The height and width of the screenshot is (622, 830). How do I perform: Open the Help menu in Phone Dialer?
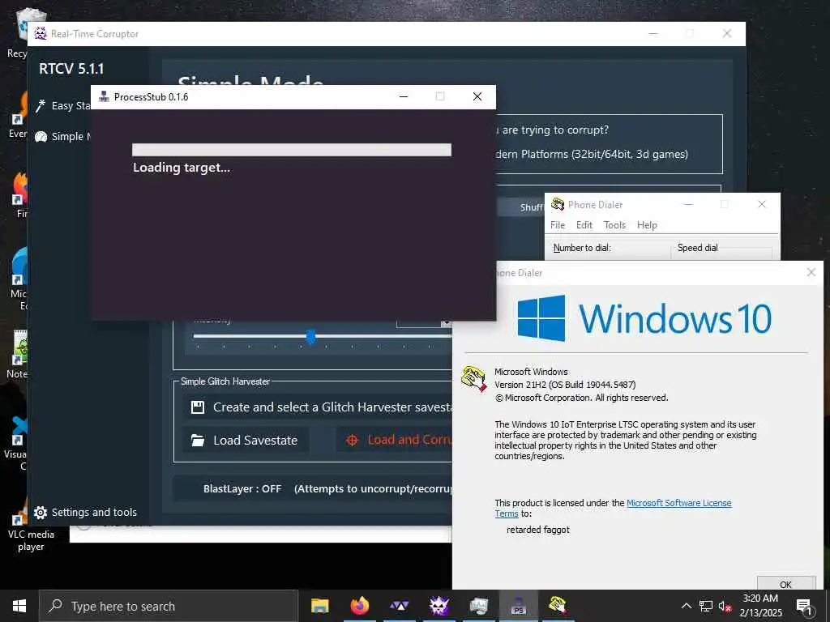[647, 225]
